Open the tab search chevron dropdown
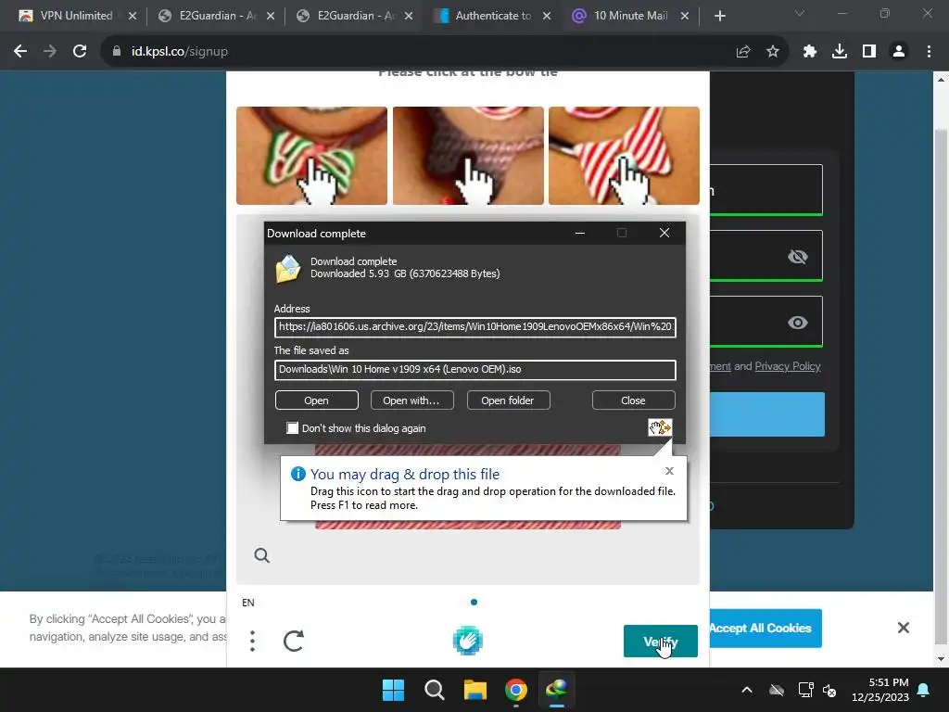 [800, 13]
